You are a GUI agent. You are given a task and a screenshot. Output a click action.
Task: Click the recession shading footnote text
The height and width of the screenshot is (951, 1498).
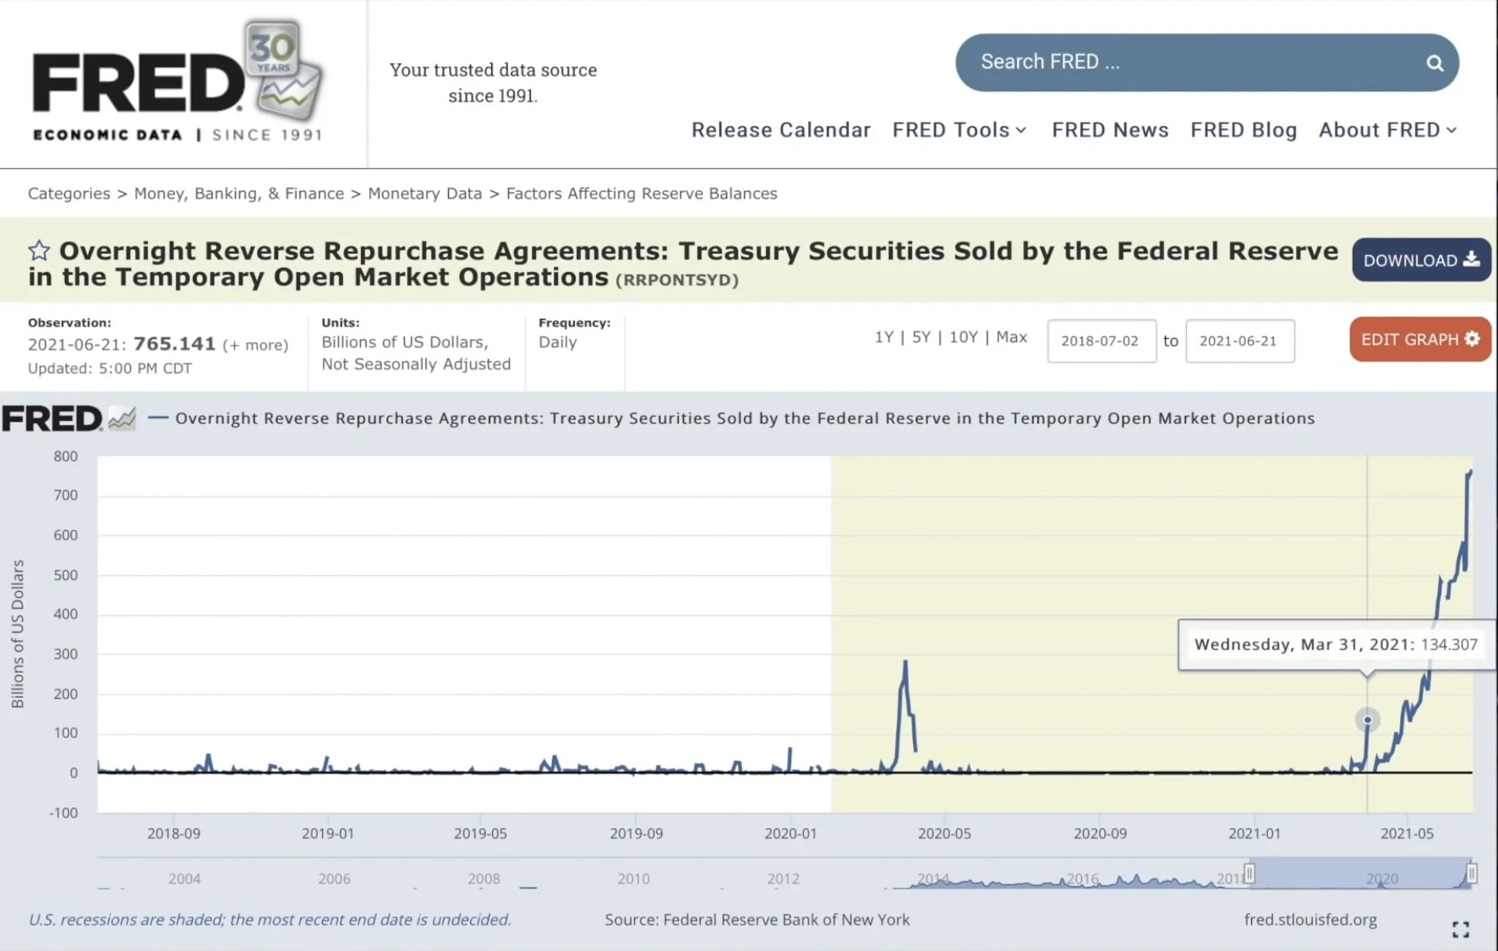coord(270,920)
